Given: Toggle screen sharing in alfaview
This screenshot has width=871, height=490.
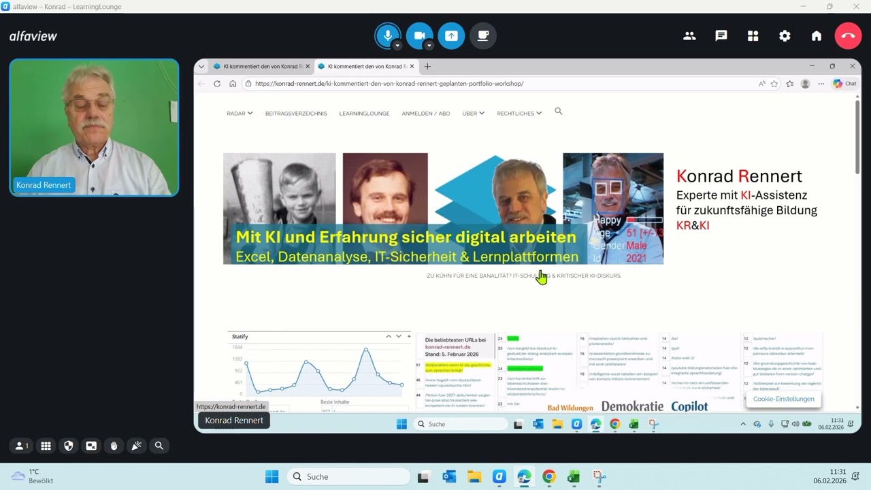Looking at the screenshot, I should (451, 35).
